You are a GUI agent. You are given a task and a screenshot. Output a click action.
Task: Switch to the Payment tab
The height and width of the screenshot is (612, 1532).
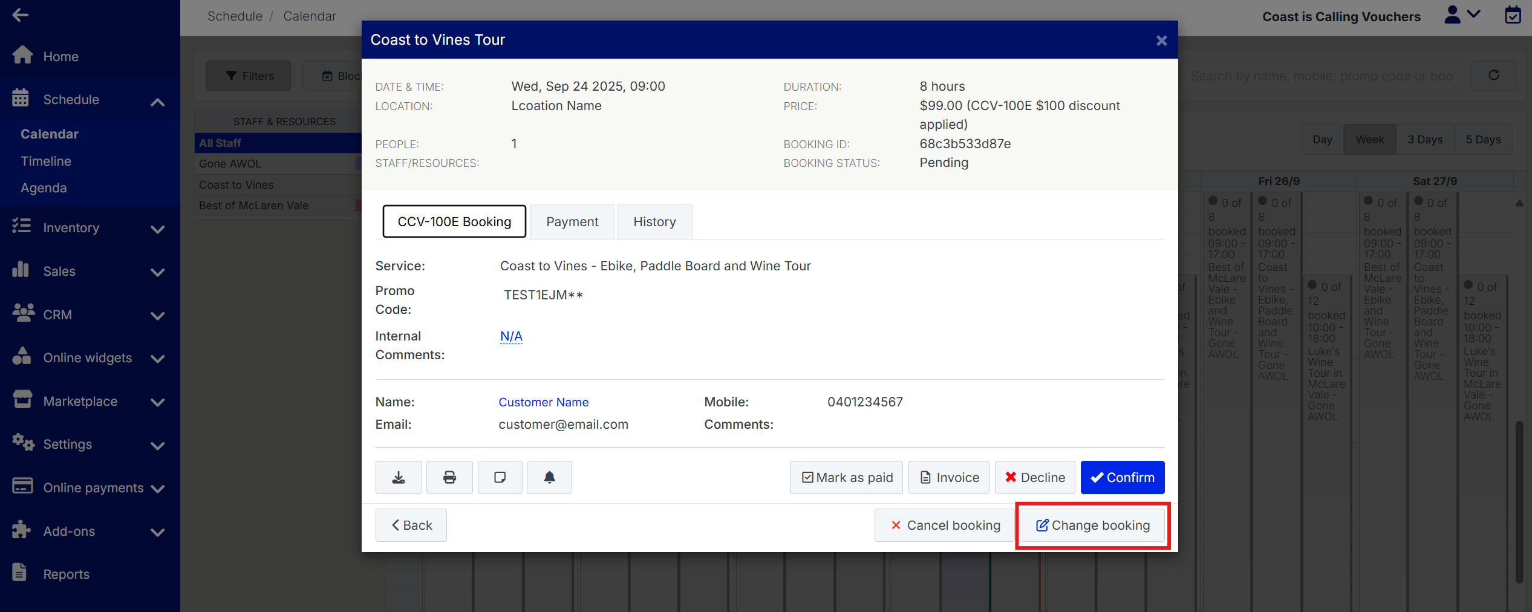[x=572, y=222]
